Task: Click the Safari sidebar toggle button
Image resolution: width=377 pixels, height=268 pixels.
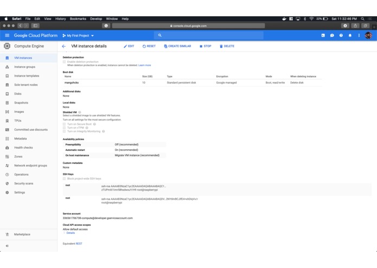Action: pos(35,25)
